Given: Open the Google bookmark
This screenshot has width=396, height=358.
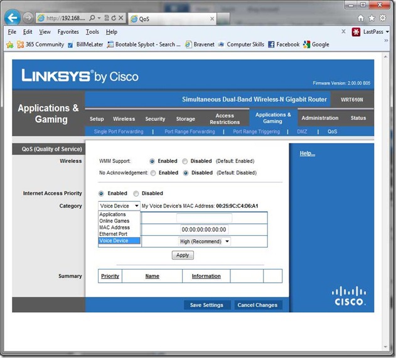Looking at the screenshot, I should pos(316,45).
